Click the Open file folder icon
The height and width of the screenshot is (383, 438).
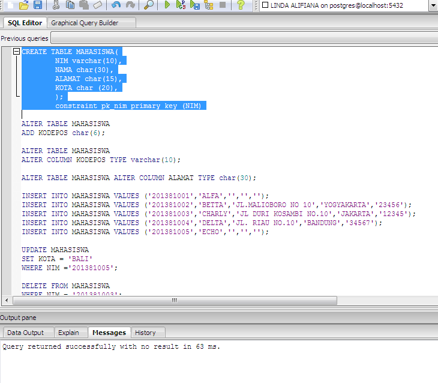24,5
